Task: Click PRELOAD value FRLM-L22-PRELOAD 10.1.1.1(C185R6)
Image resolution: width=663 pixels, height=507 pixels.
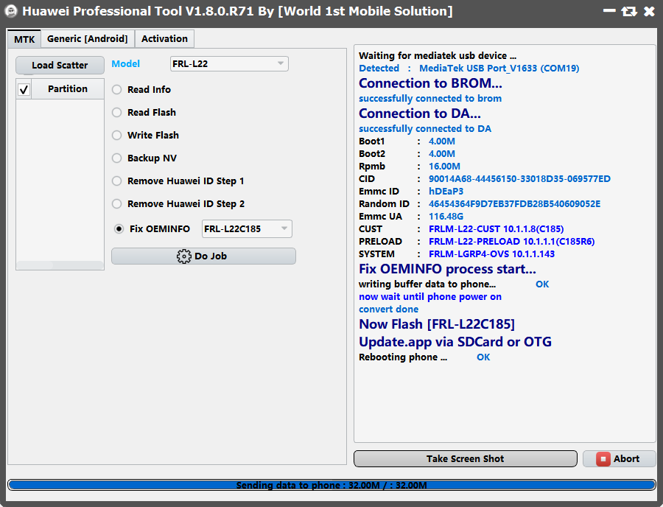Action: [x=512, y=242]
